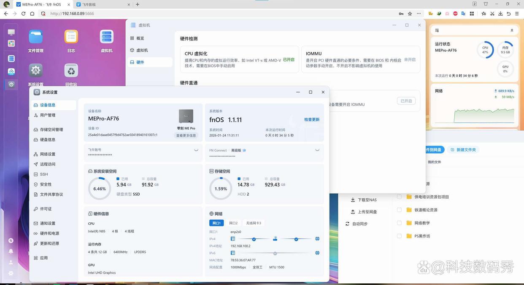The image size is (524, 285).
Task: Tick the checkbox beside 铁道概论资源
Action: 399,210
